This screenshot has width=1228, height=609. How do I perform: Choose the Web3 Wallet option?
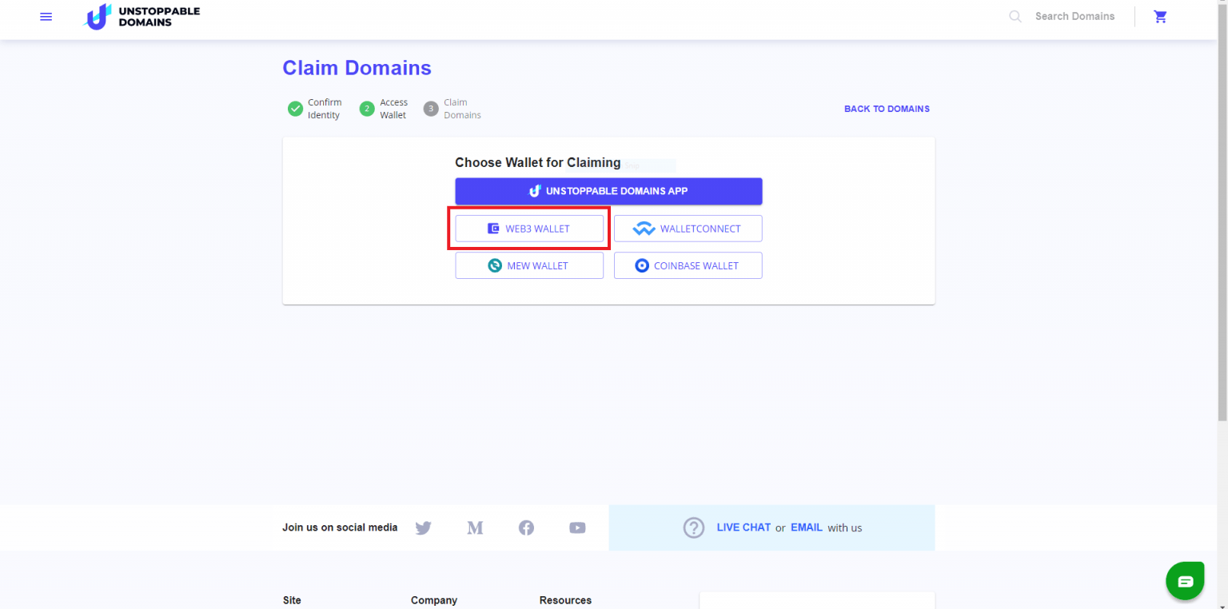click(x=529, y=229)
